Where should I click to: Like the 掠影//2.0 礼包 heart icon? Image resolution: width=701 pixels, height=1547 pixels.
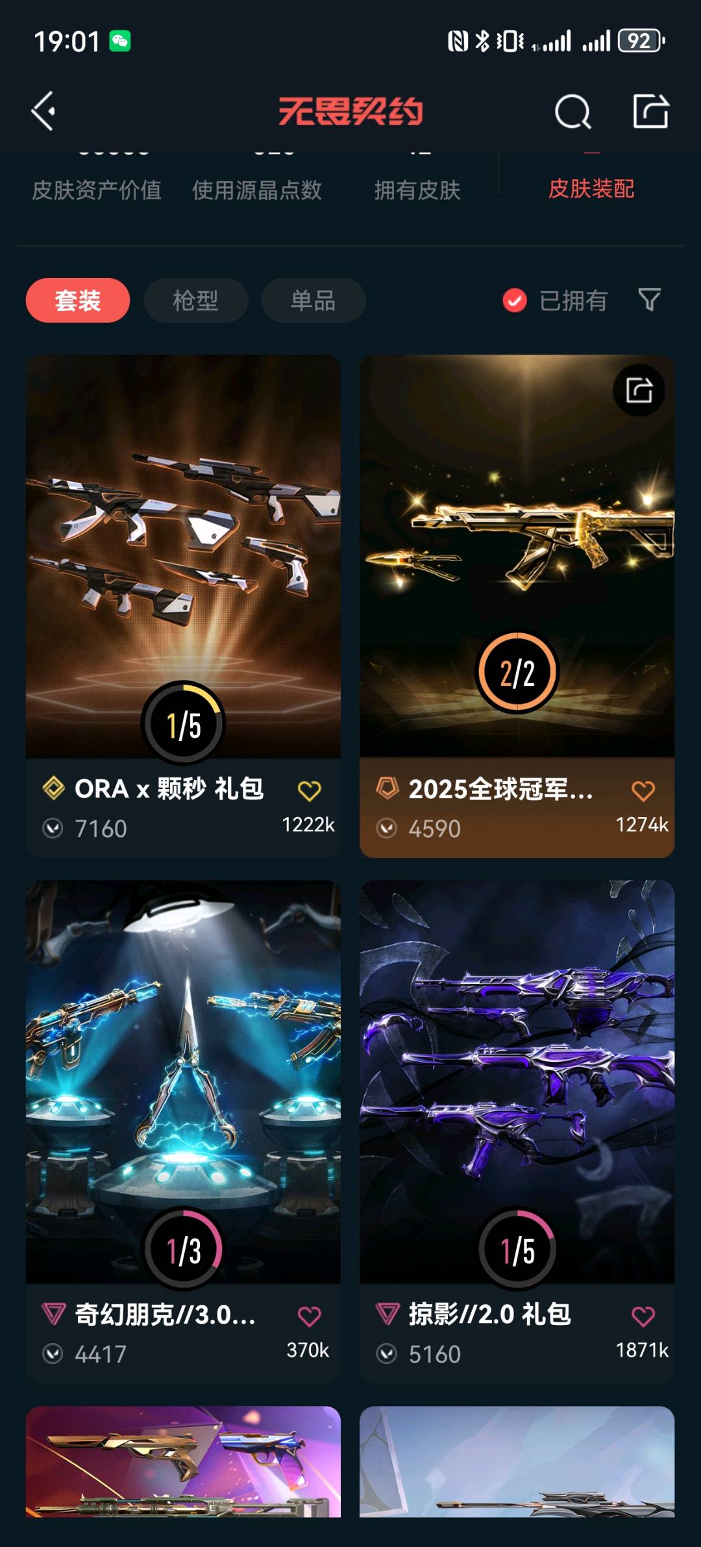click(x=643, y=1316)
